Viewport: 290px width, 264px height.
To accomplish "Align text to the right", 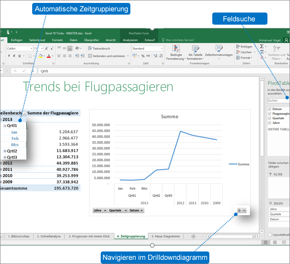I will 70,56.
